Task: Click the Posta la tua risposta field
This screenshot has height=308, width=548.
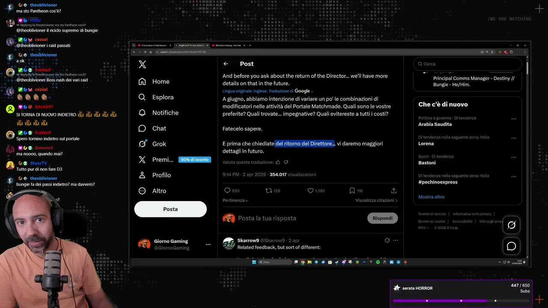Action: pyautogui.click(x=267, y=218)
